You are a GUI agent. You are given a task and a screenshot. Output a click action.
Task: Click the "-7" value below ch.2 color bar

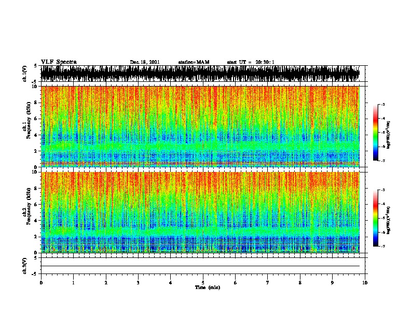point(382,247)
